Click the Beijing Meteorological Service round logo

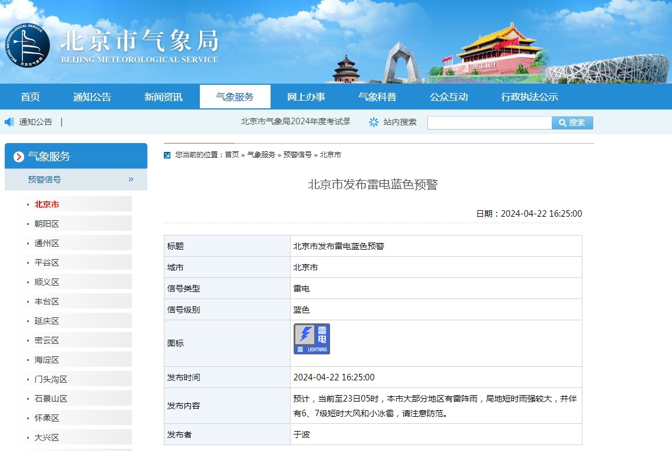(28, 45)
